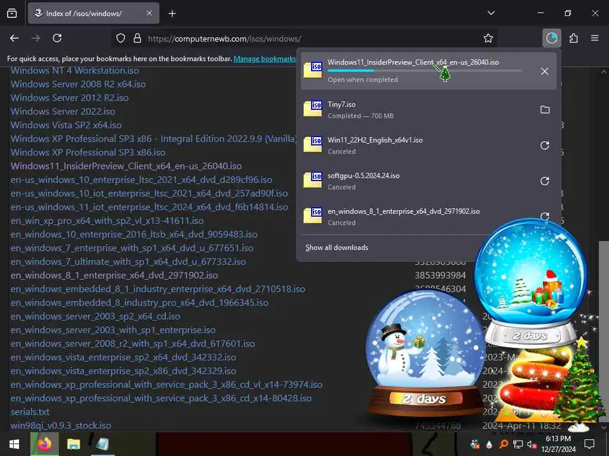609x456 pixels.
Task: Open the xp_professional x14-80428.iso link
Action: point(161,398)
